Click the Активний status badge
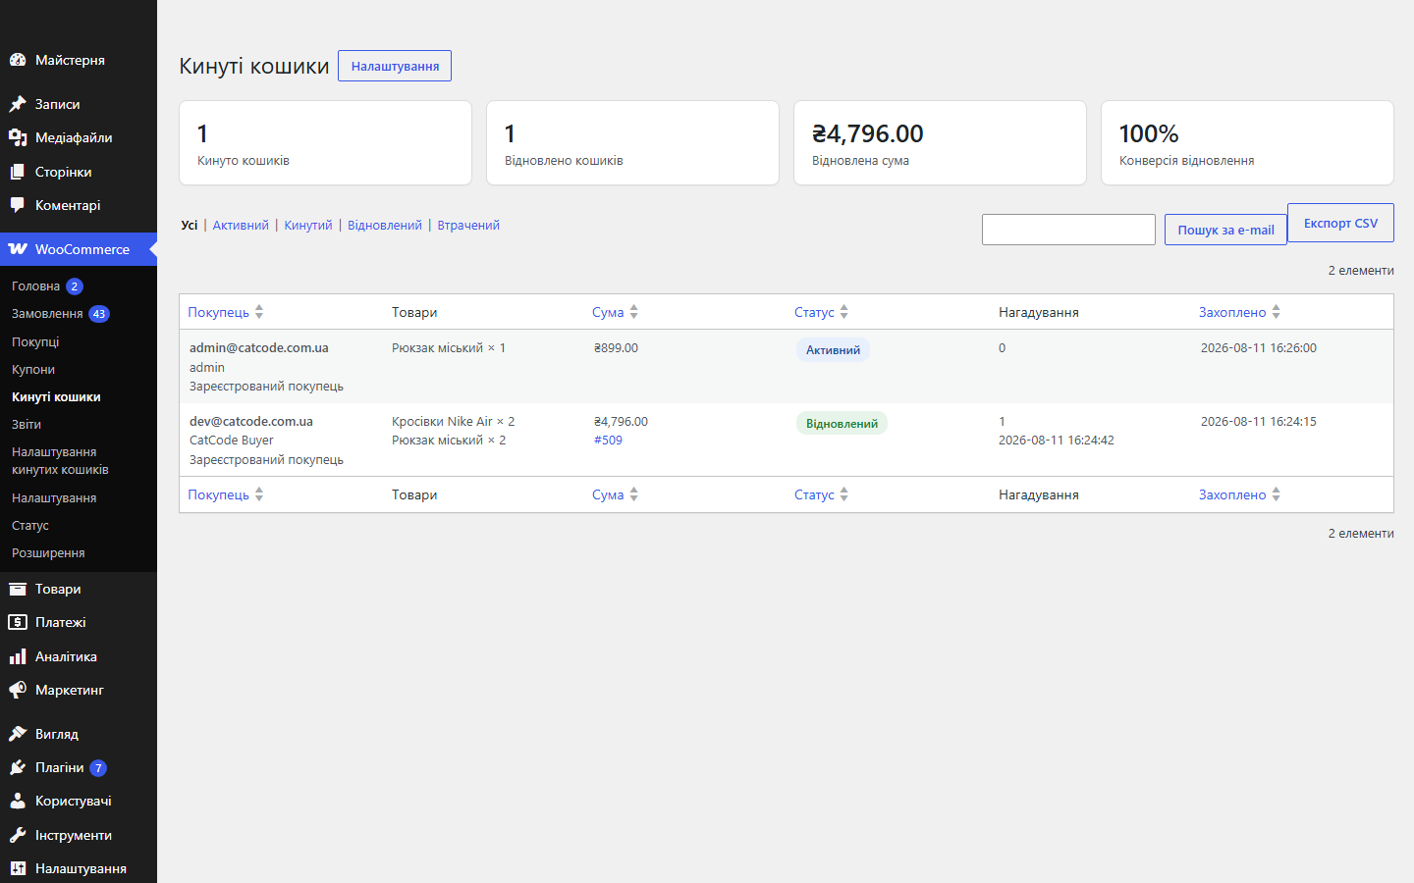Viewport: 1414px width, 883px height. click(833, 350)
